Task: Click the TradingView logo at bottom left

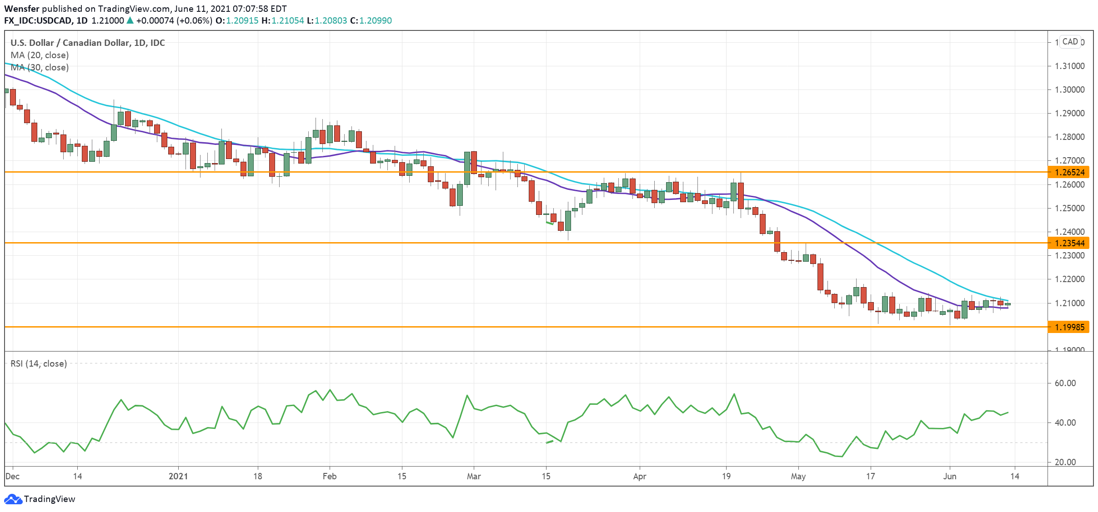Action: click(40, 499)
